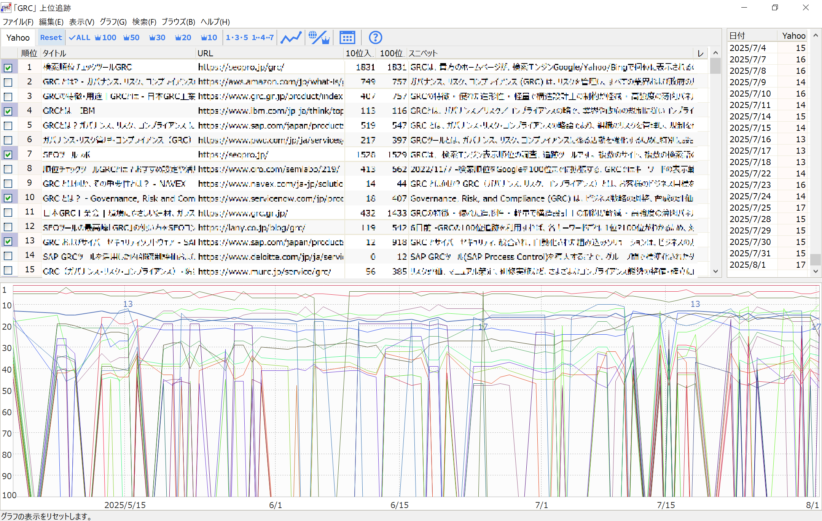Select the ALL ranking filter
822x521 pixels.
pyautogui.click(x=80, y=38)
